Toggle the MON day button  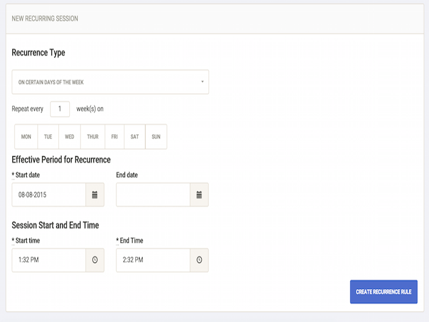point(26,137)
